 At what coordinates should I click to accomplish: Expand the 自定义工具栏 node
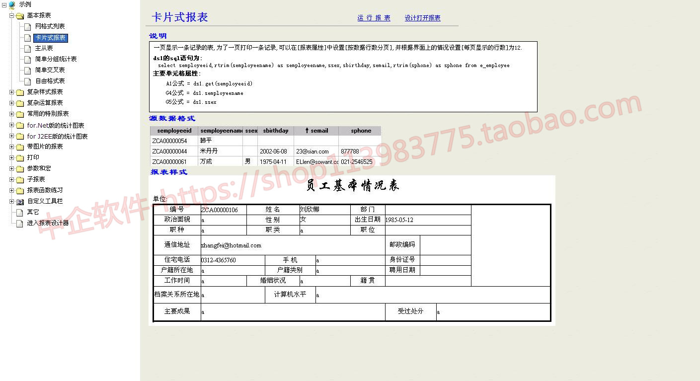pyautogui.click(x=12, y=201)
